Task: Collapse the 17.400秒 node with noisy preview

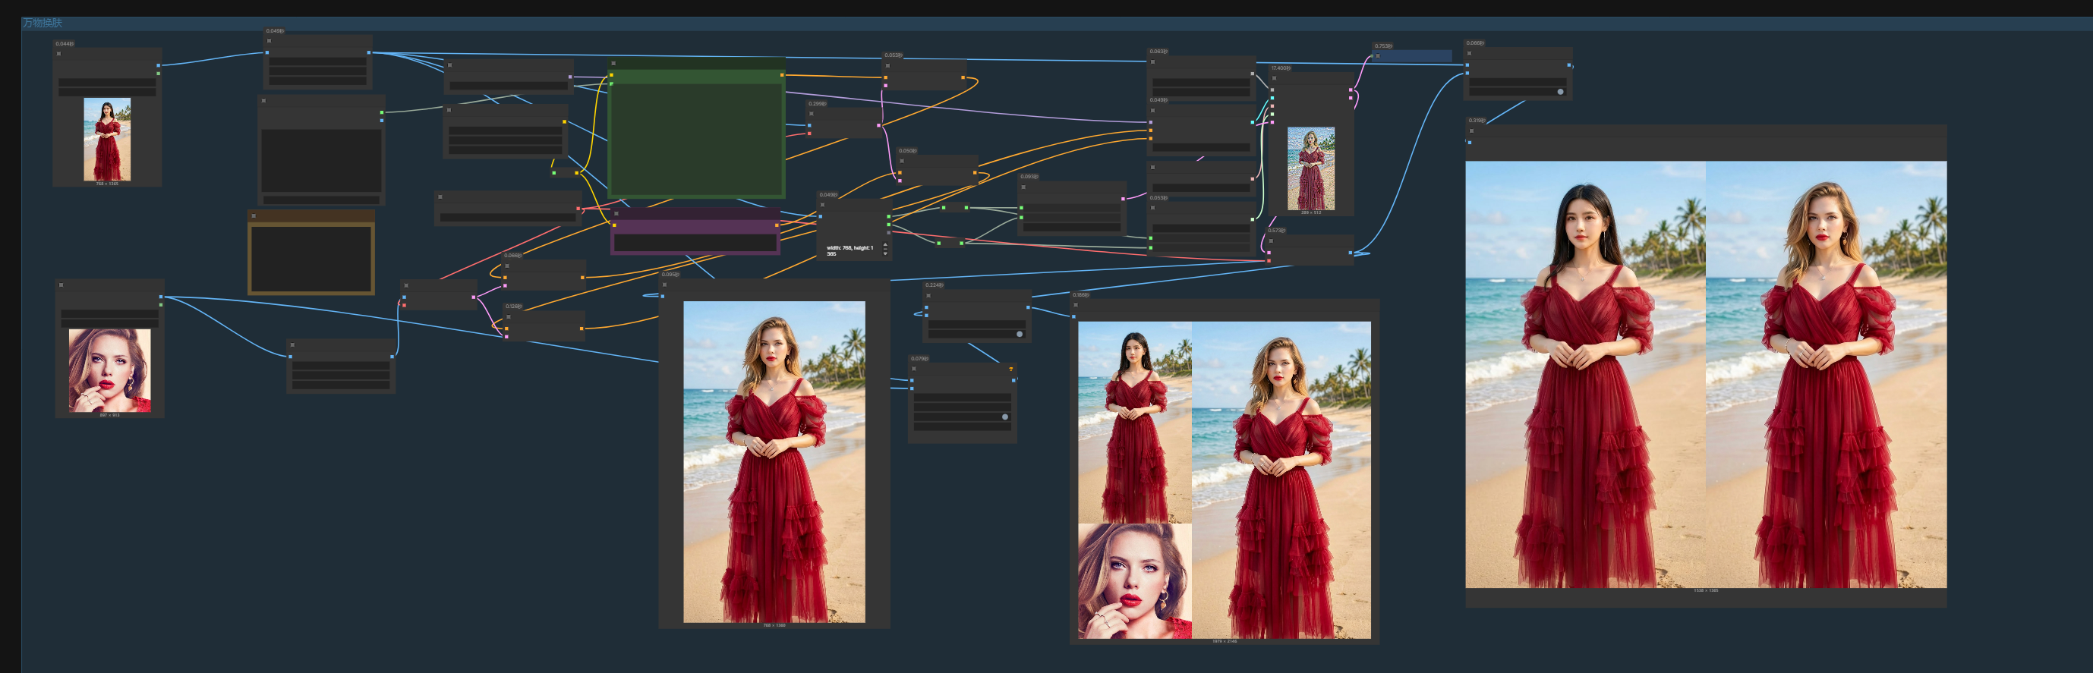Action: tap(1274, 78)
